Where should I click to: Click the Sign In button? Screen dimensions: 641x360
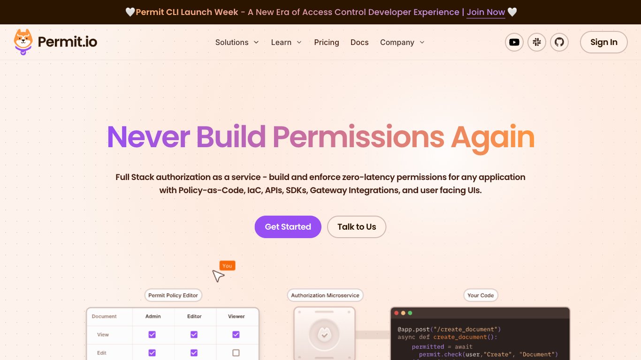coord(604,42)
